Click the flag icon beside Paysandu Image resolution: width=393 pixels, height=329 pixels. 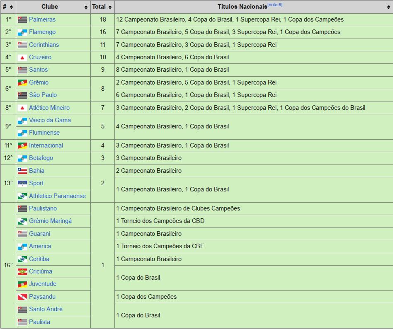(22, 297)
